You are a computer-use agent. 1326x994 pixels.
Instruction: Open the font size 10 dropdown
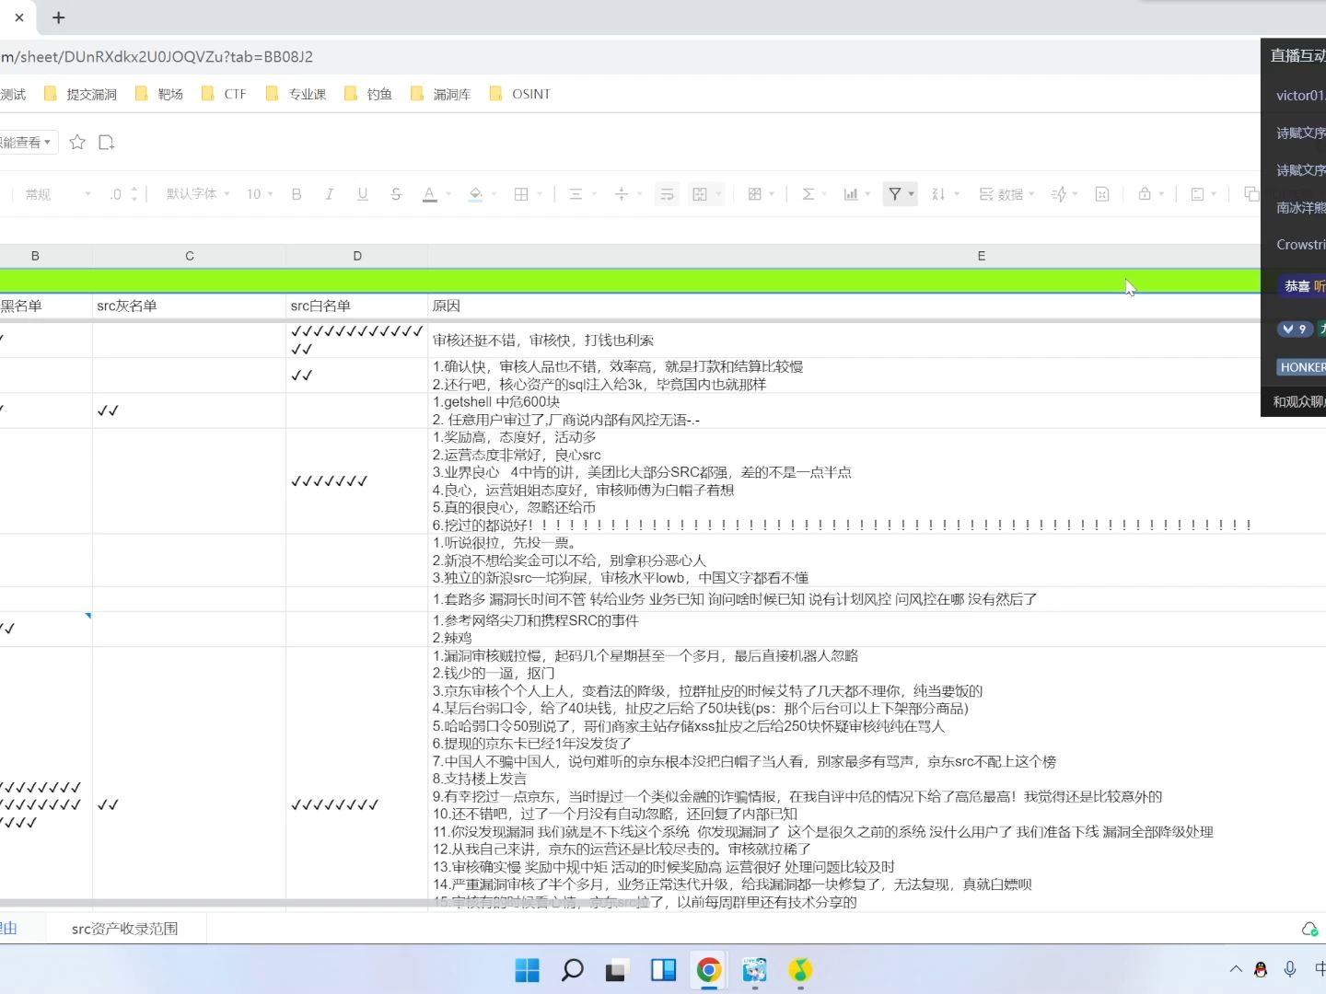point(260,194)
